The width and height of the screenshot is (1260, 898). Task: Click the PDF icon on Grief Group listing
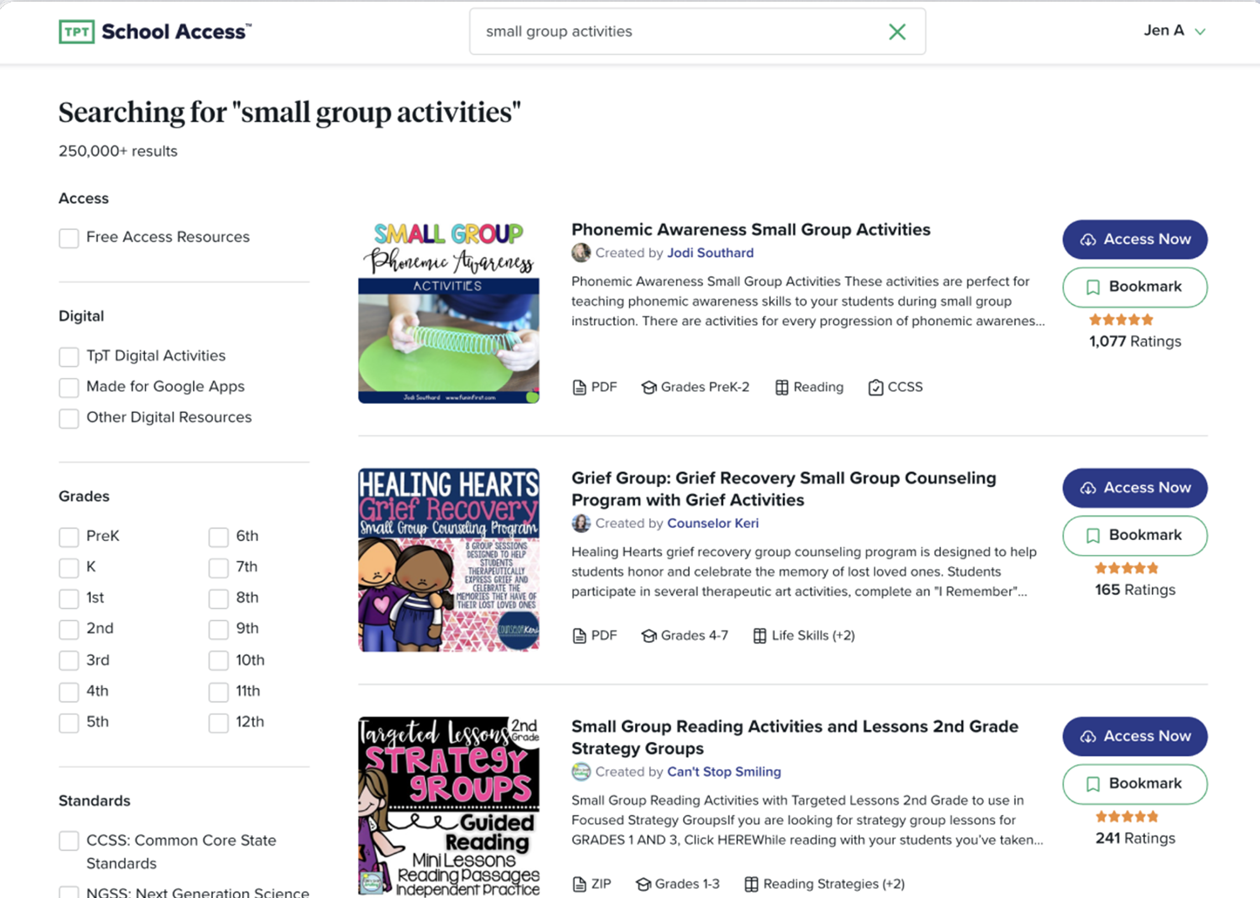point(579,636)
